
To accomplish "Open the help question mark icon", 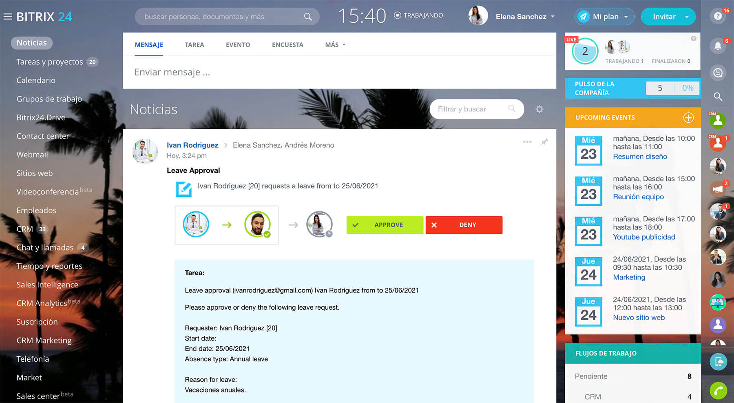I will pyautogui.click(x=718, y=16).
